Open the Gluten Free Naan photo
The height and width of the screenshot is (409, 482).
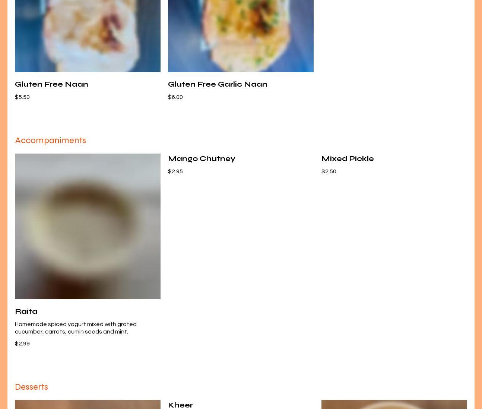tap(88, 36)
